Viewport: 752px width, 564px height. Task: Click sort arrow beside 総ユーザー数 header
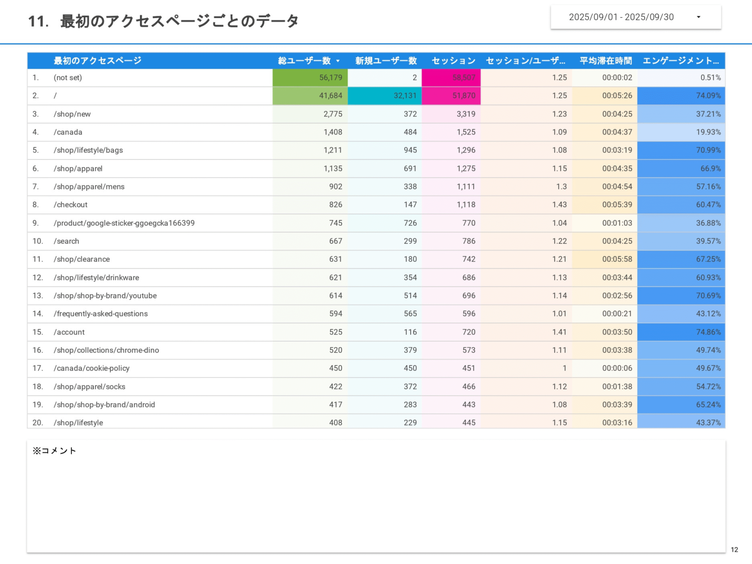click(338, 61)
